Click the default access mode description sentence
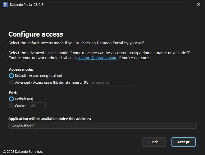 (76, 43)
